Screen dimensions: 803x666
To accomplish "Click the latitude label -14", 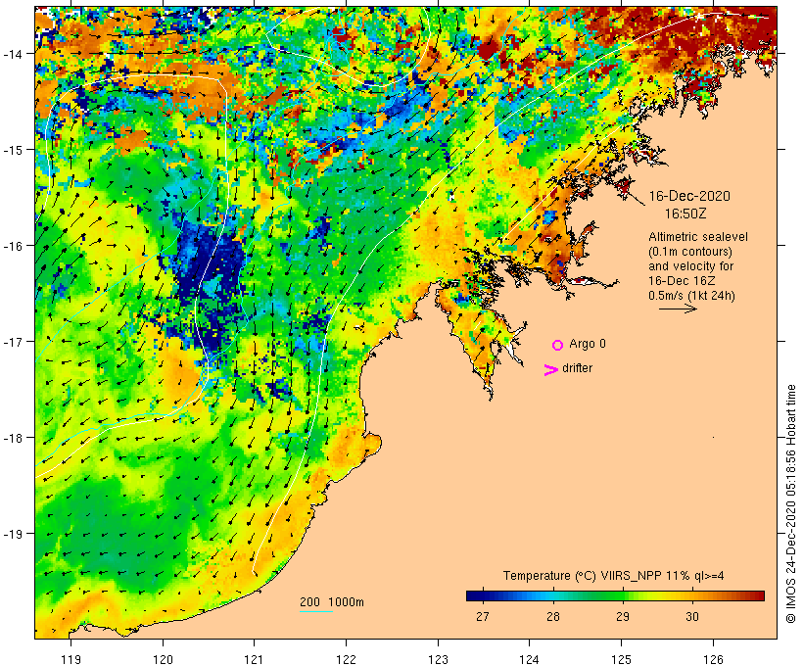I will (x=12, y=53).
